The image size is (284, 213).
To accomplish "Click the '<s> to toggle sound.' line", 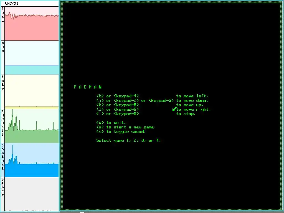I will (x=121, y=131).
